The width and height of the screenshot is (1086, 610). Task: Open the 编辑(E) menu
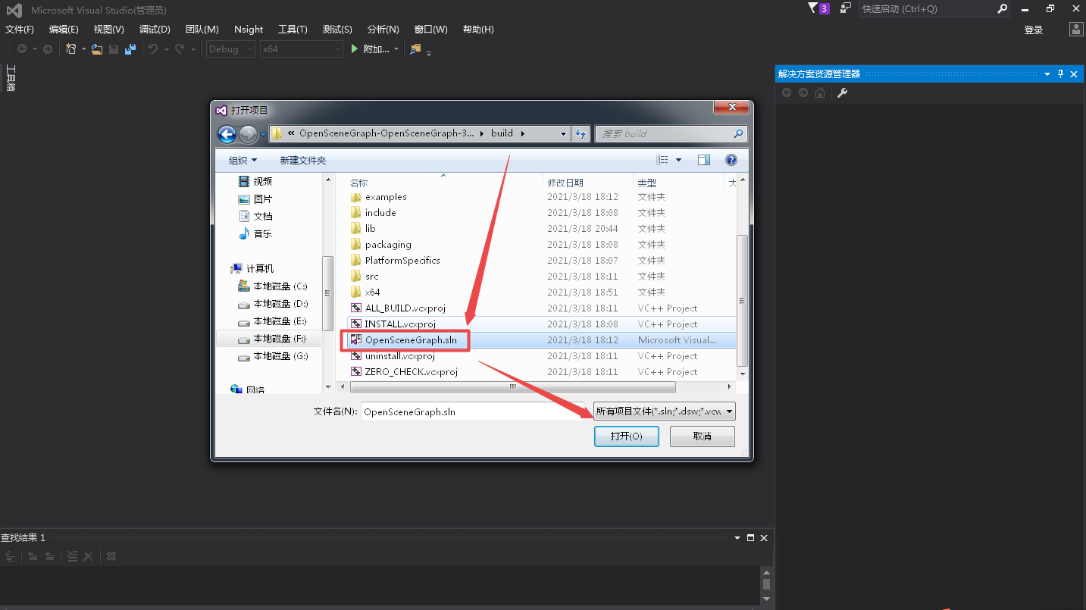coord(64,30)
